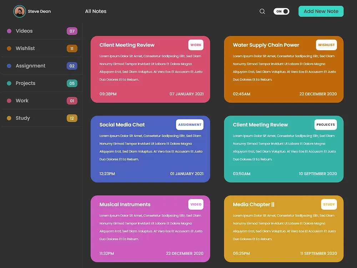Screen dimensions: 357x268
Task: Click the yellow Study dot icon
Action: tap(9, 118)
